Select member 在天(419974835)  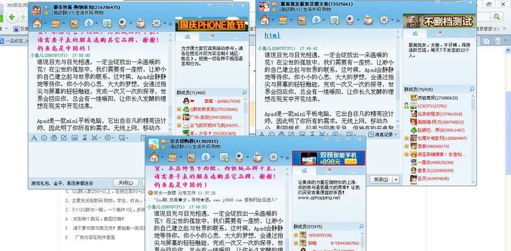430,178
